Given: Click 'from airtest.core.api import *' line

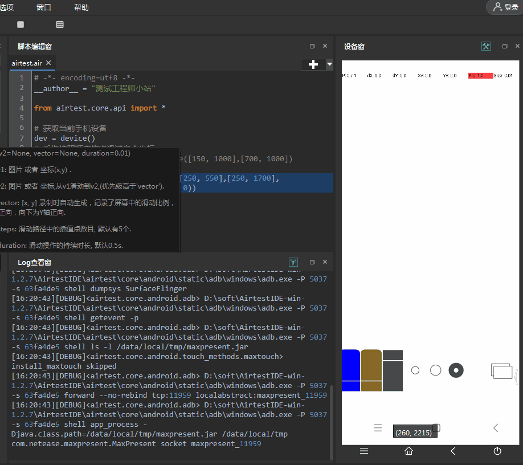Looking at the screenshot, I should (x=100, y=108).
